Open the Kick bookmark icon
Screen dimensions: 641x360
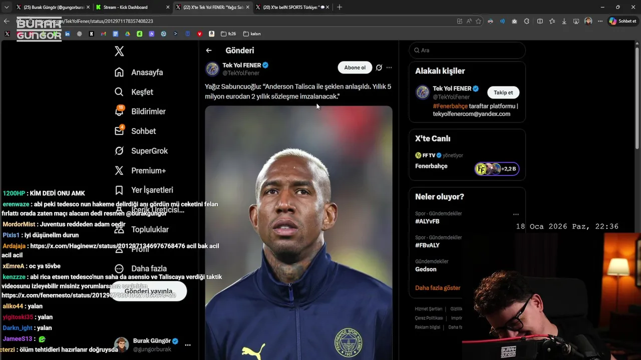91,34
